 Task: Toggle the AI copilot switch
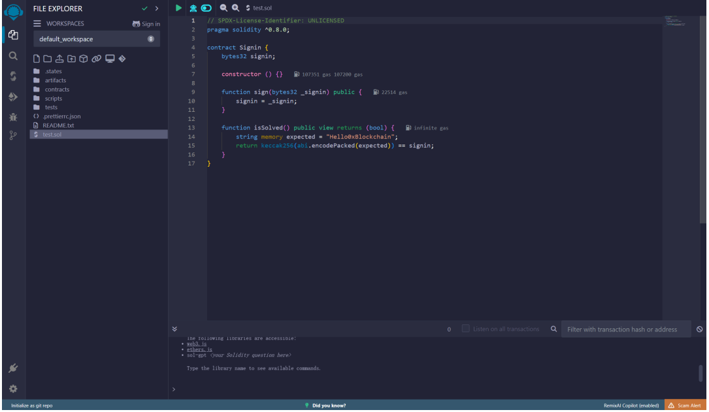coord(206,8)
